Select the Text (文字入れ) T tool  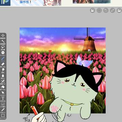[3, 99]
